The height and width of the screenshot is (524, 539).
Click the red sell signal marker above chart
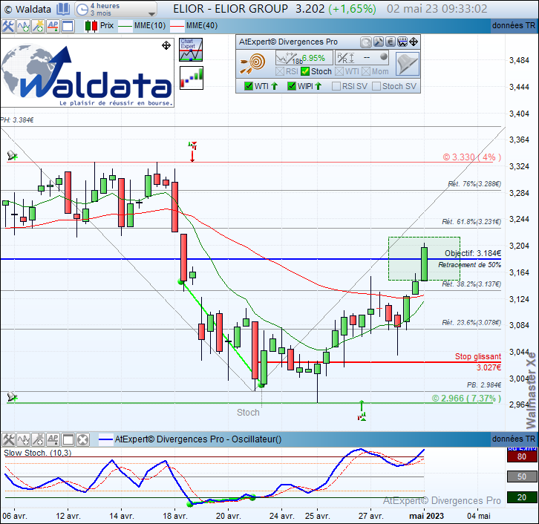[192, 151]
